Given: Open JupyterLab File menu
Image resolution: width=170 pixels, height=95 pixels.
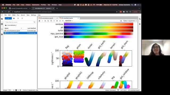Looking at the screenshot, I should coord(5,15).
